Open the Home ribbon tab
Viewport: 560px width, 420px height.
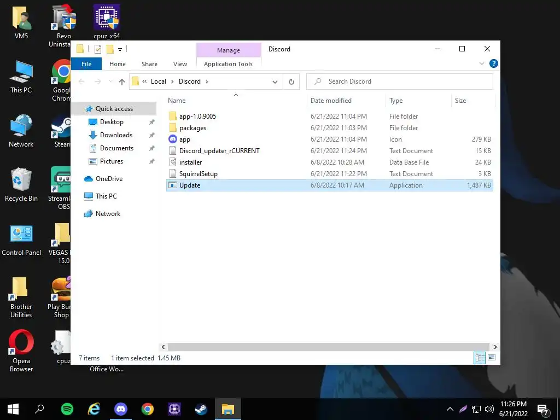118,64
